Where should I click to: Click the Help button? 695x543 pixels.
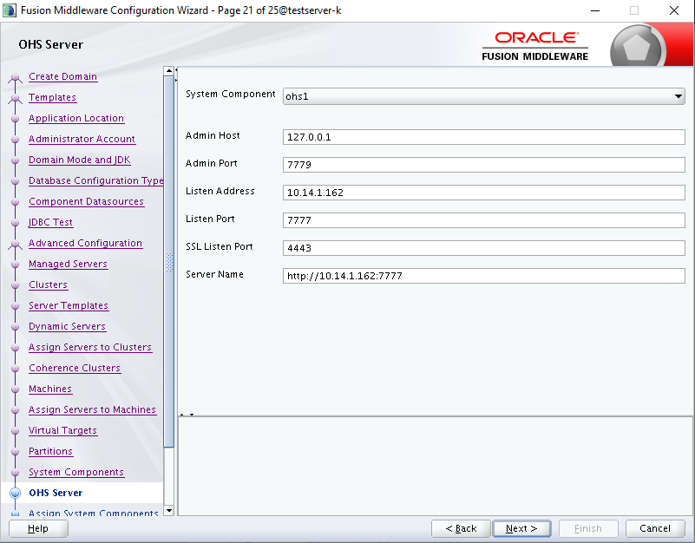38,528
